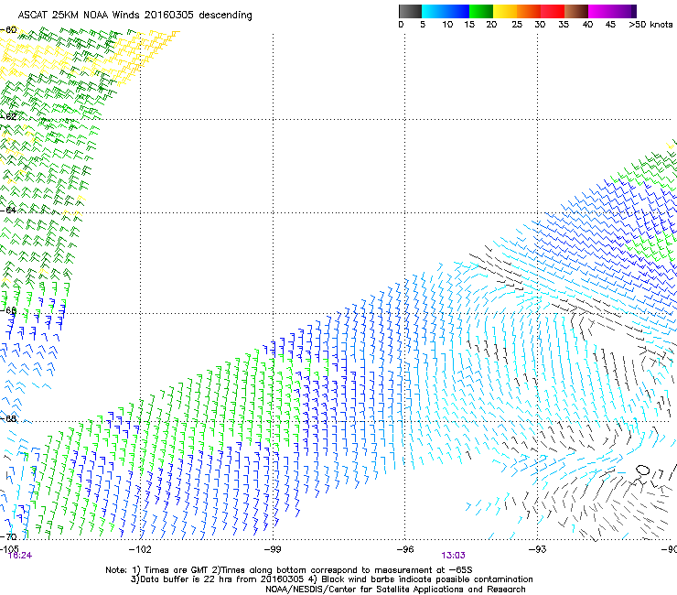Viewport: 677px width, 595px height.
Task: Click the legend tick label '25'
Action: pyautogui.click(x=517, y=25)
